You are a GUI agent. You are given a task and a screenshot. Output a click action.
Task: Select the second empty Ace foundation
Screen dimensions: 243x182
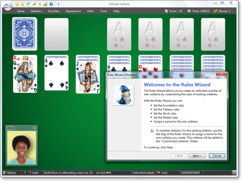click(x=150, y=34)
